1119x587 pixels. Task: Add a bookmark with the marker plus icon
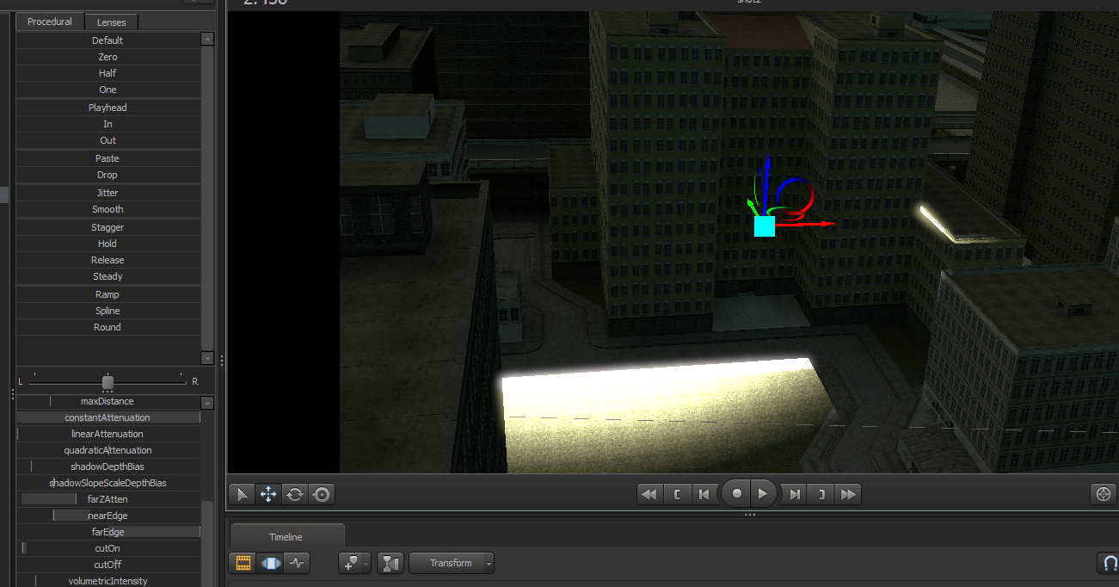(x=351, y=564)
